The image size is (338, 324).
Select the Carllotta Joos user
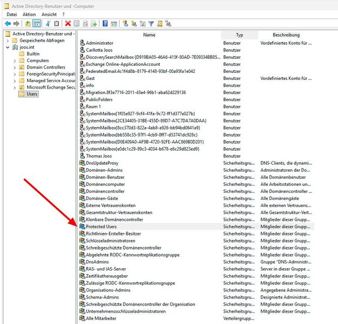click(99, 50)
